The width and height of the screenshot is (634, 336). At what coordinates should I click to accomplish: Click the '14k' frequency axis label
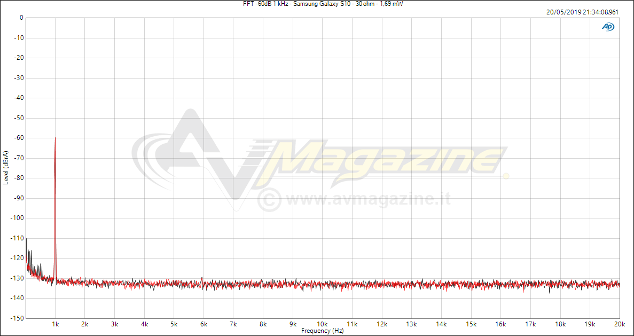pyautogui.click(x=441, y=324)
